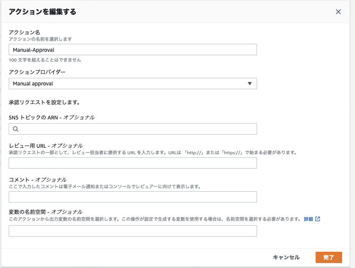Click the レビュー用 URL label
The height and width of the screenshot is (268, 355).
[46, 146]
